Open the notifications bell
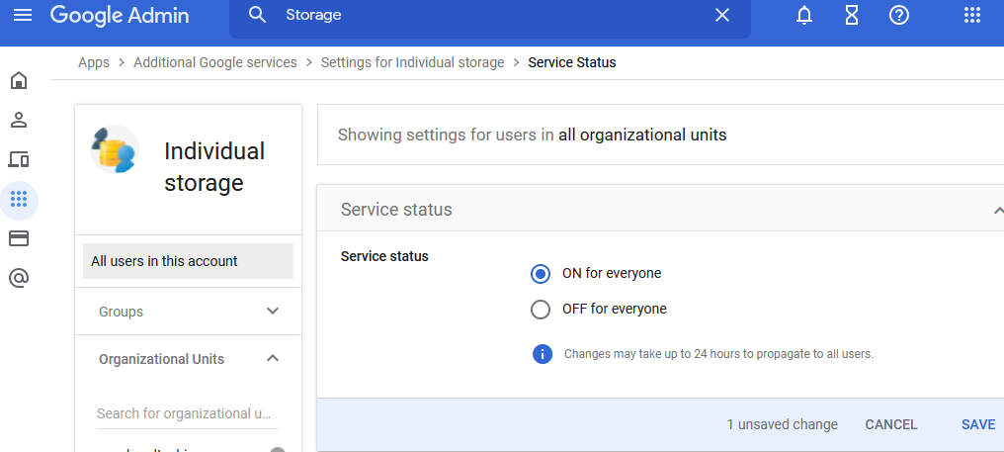The width and height of the screenshot is (1004, 452). click(804, 15)
